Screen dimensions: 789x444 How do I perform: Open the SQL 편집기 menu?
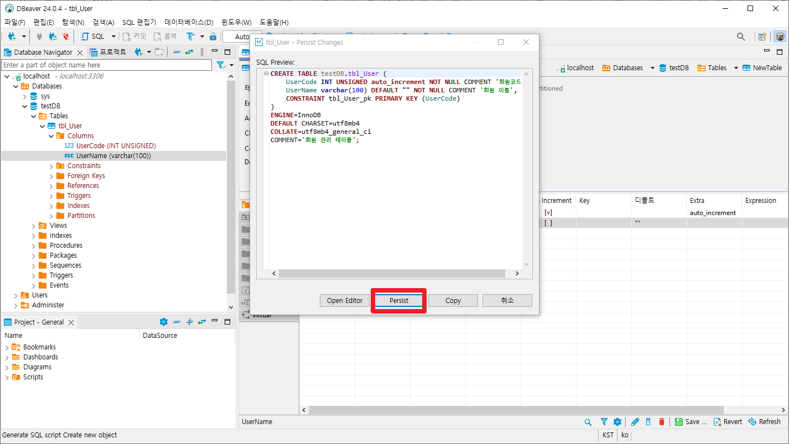click(139, 22)
